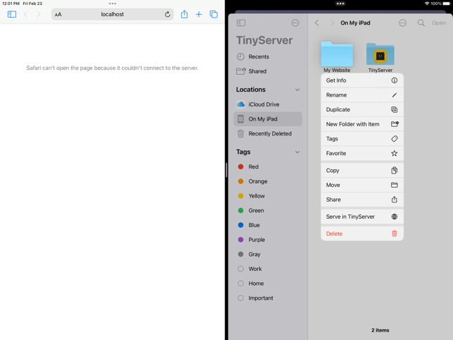Click the split view divider handle
This screenshot has height=340, width=453.
point(226,170)
